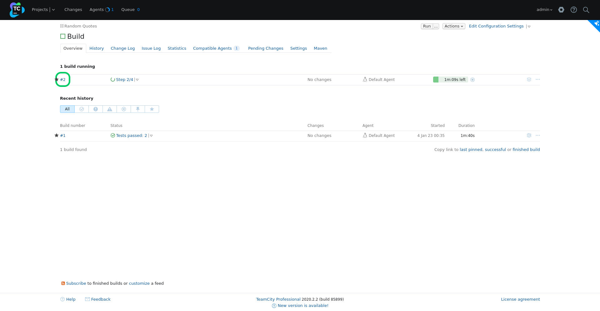Filter history to canceled builds
The height and width of the screenshot is (311, 600).
tap(124, 109)
